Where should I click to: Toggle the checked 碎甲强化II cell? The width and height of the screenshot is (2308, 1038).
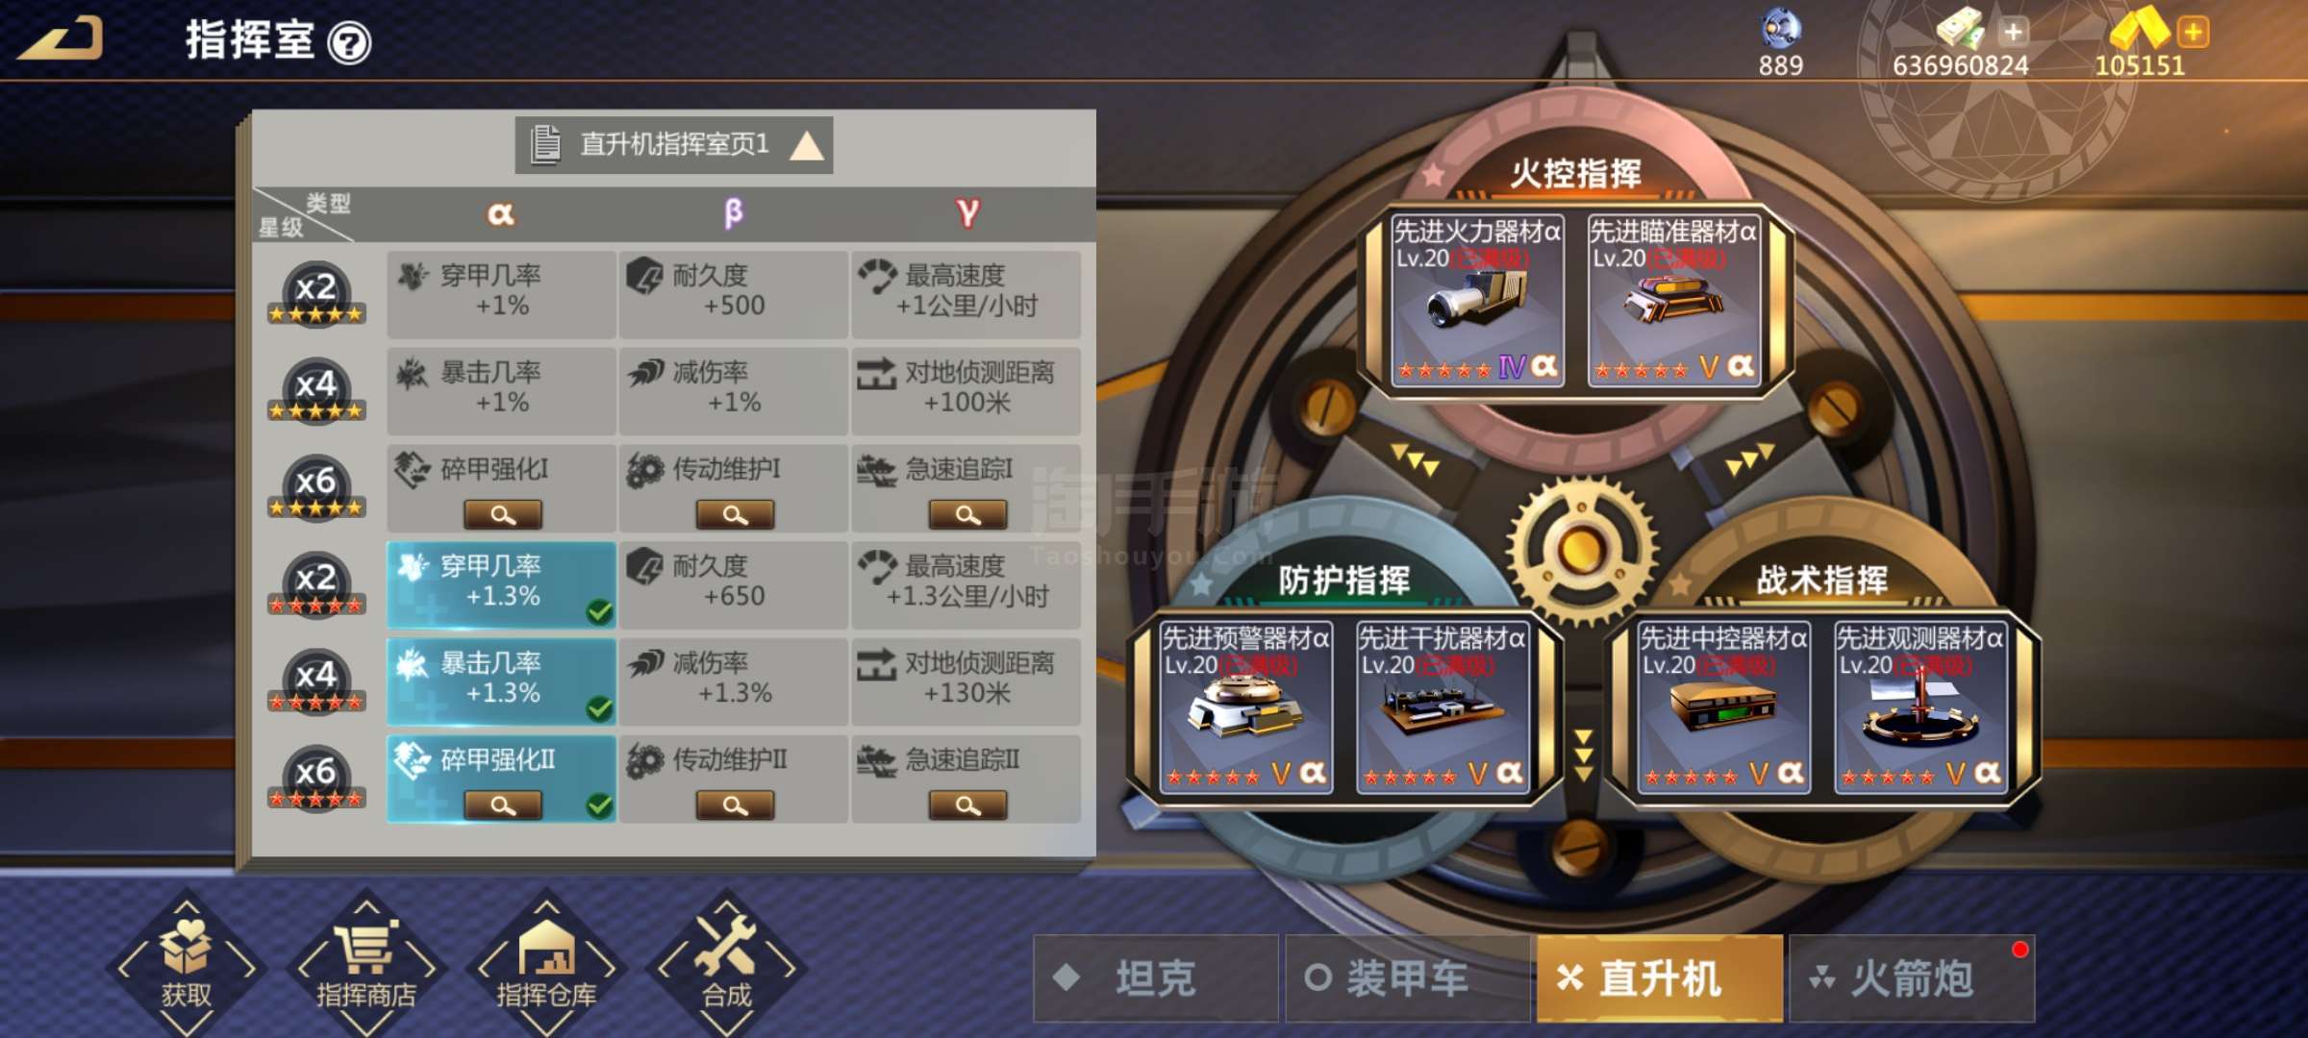501,778
